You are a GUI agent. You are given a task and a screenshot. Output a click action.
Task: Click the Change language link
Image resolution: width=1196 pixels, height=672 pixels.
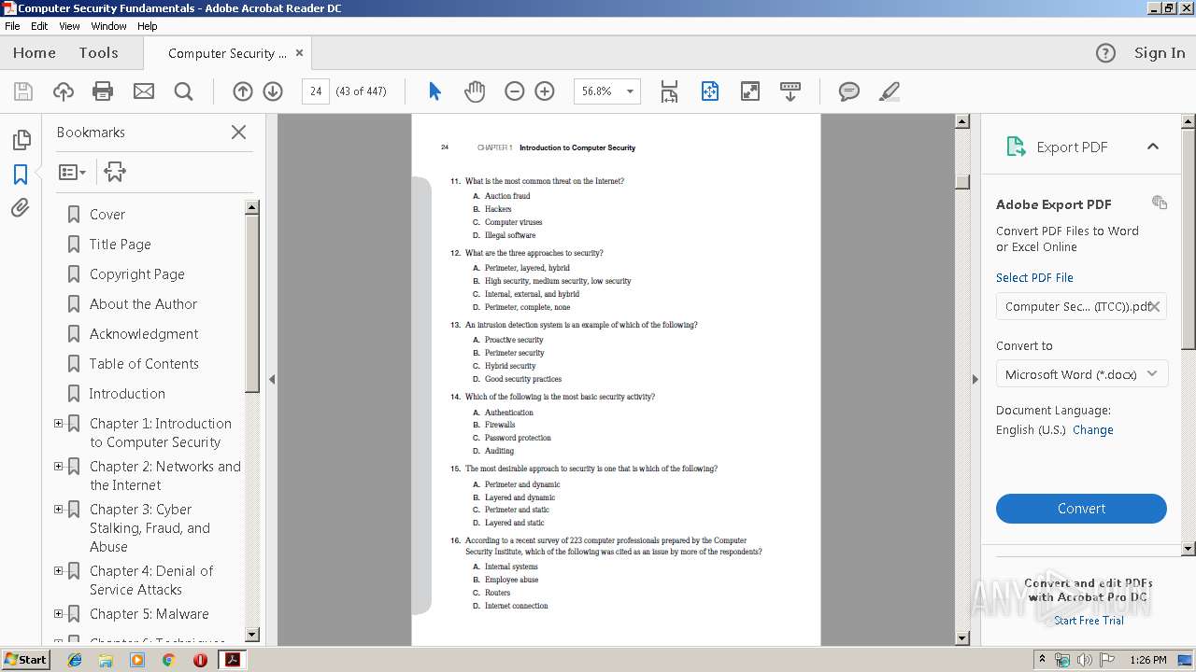1093,430
